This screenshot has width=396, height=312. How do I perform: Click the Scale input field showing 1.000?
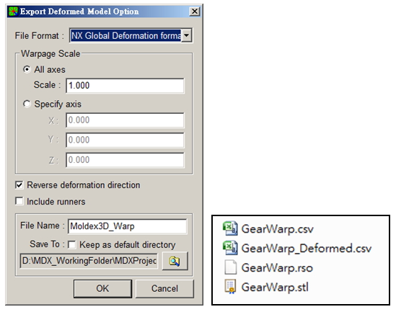[x=125, y=86]
